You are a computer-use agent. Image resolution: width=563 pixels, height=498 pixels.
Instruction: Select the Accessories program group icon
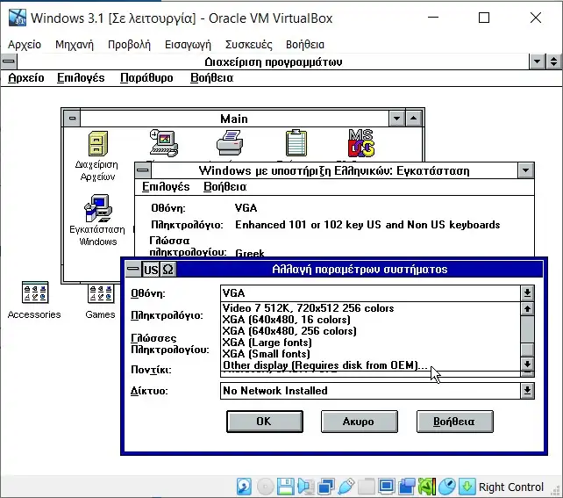click(x=35, y=292)
